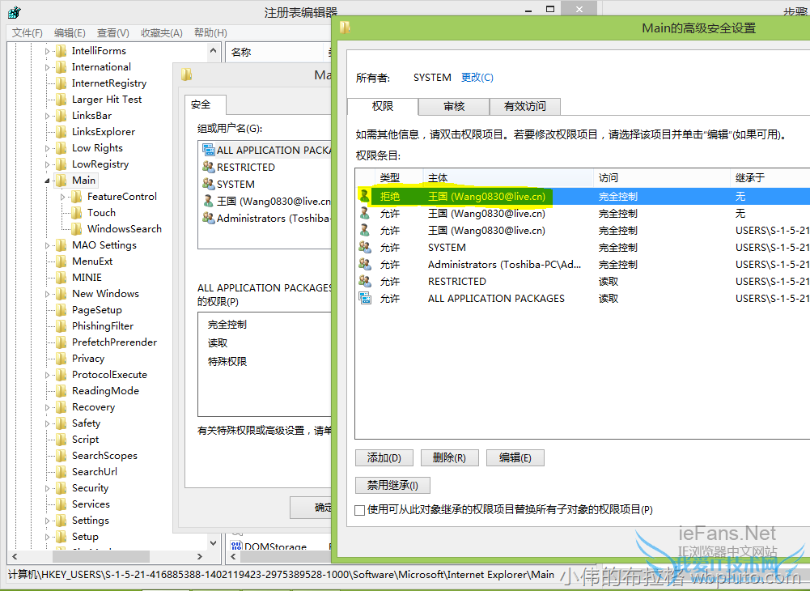
Task: Expand the FeatureControl tree node
Action: (x=62, y=197)
